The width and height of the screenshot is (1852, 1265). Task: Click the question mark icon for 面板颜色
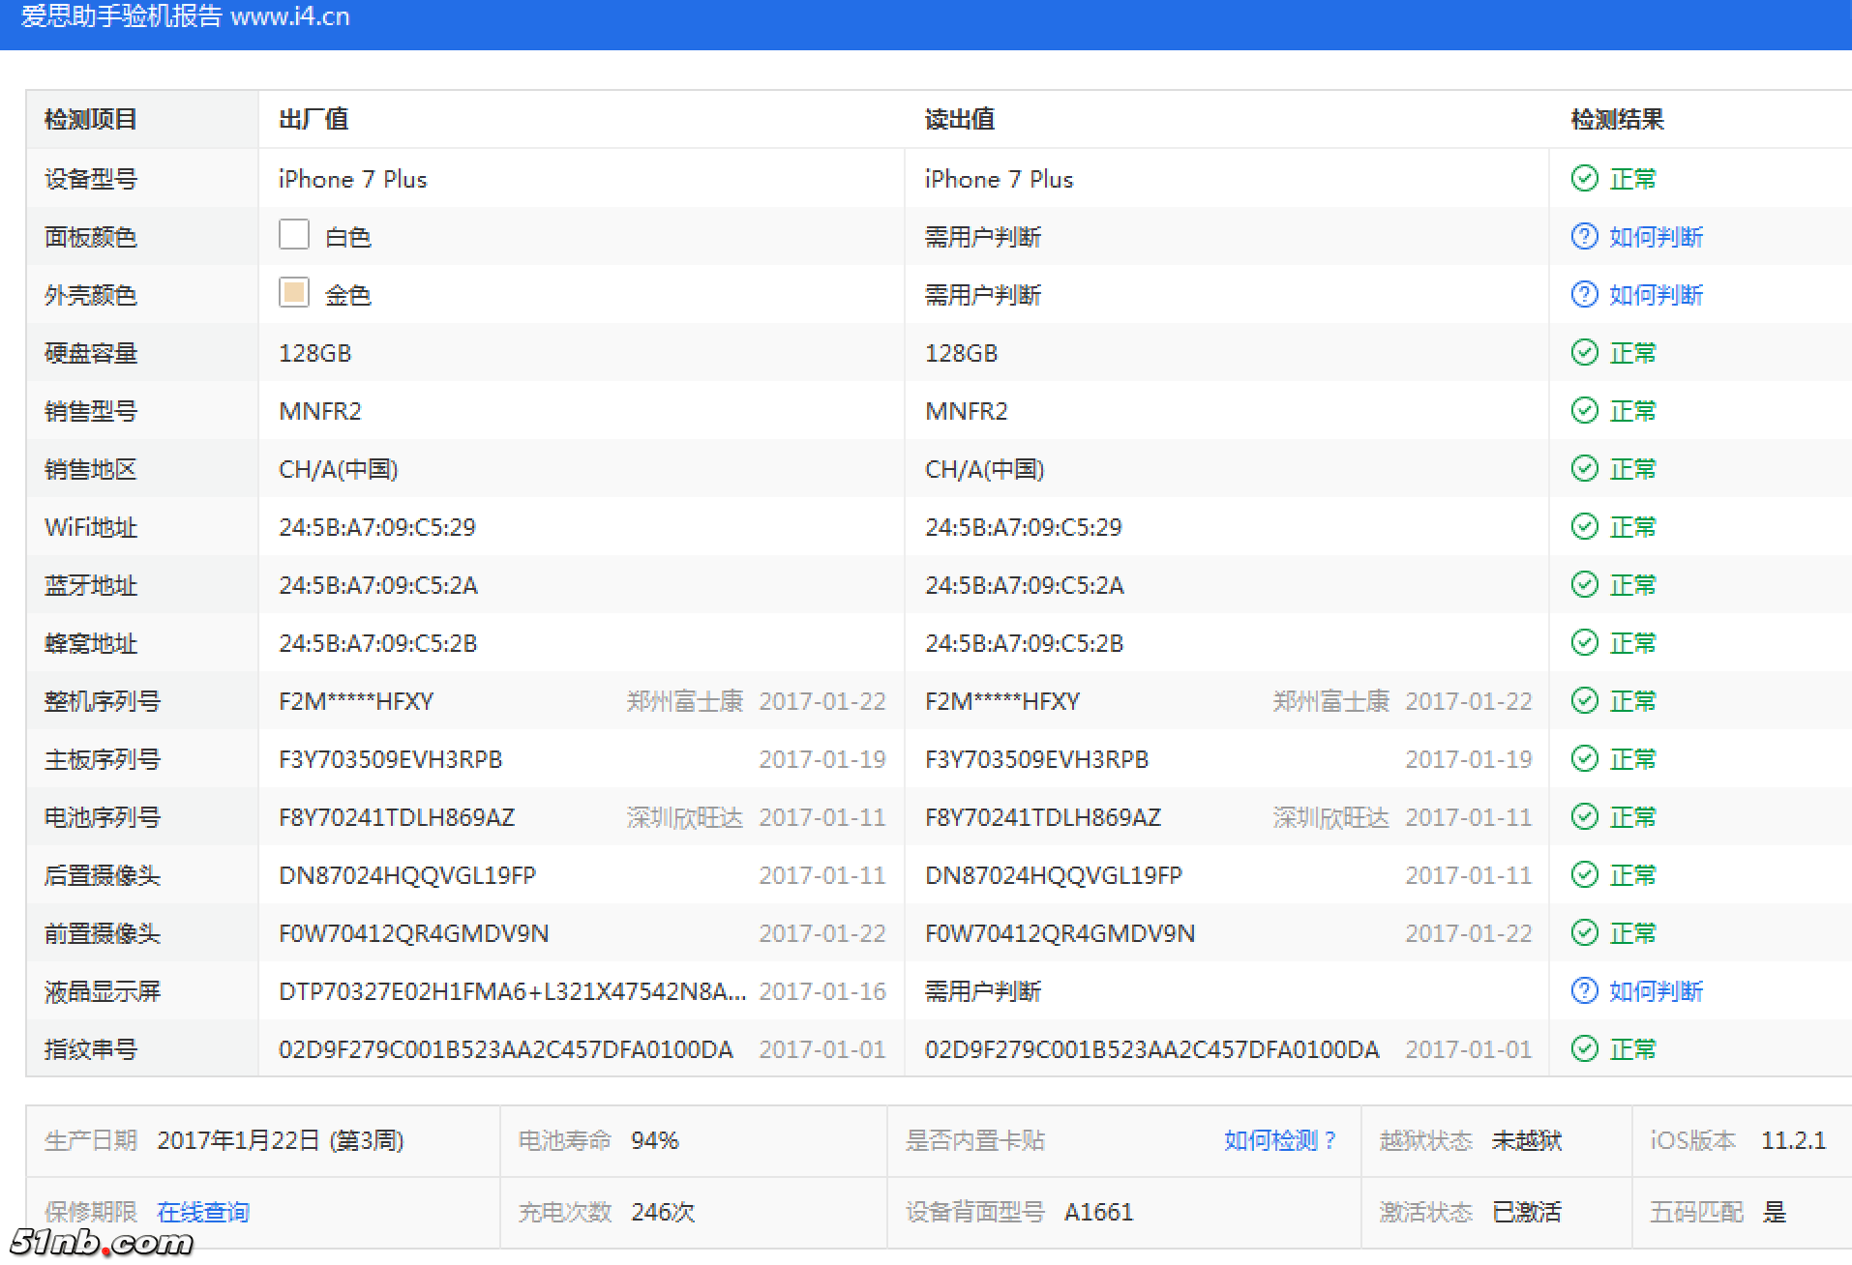pos(1584,236)
